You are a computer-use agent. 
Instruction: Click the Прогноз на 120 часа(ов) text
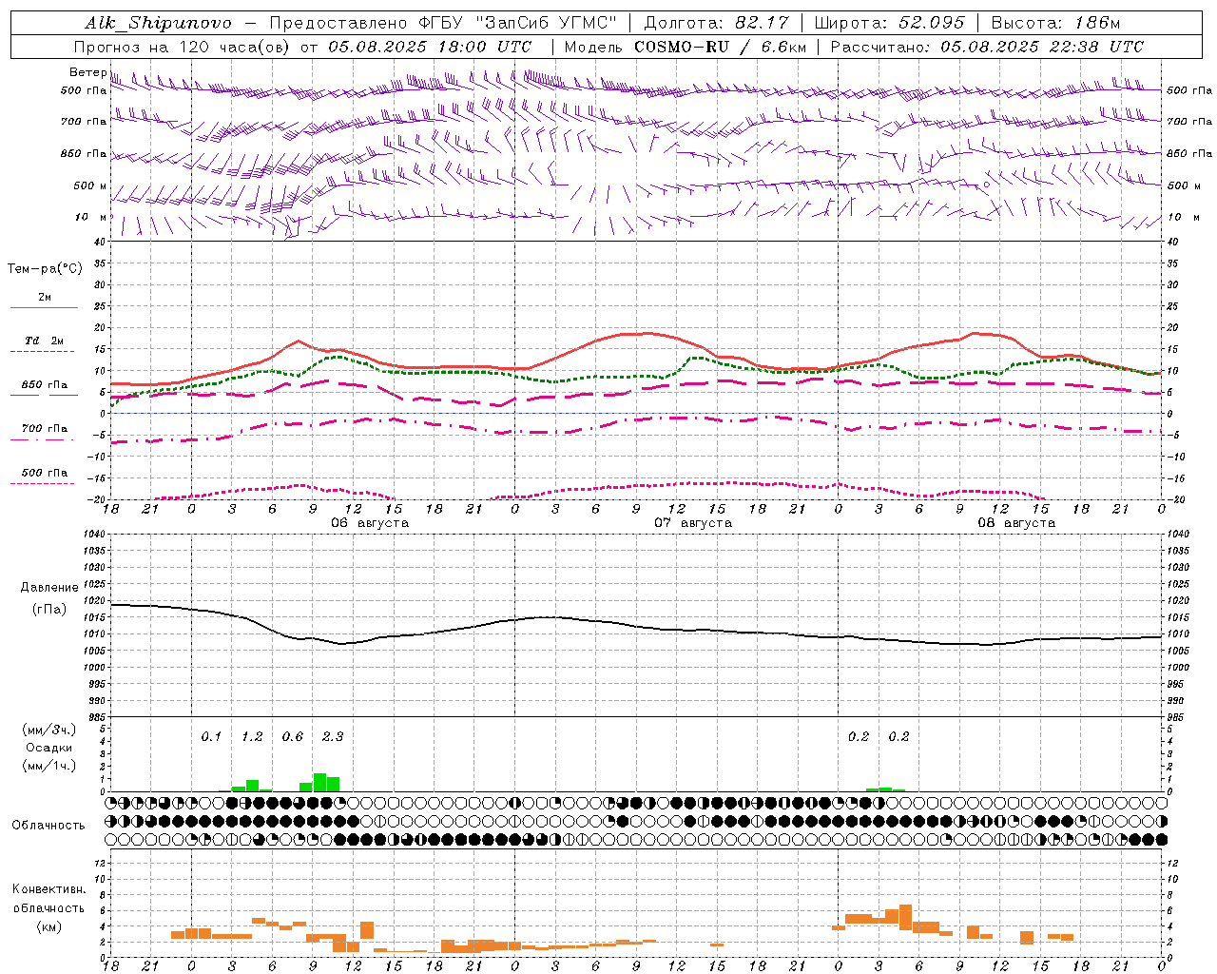coord(183,47)
